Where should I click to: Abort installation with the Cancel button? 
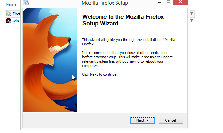171,120
